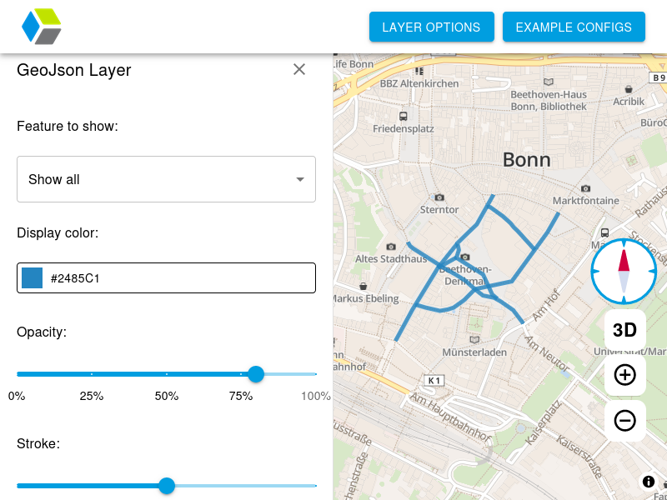Click the 25% opacity tick label
Viewport: 667px width, 500px height.
click(92, 397)
